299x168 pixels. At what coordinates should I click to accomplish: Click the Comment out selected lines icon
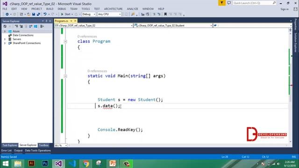(154, 14)
